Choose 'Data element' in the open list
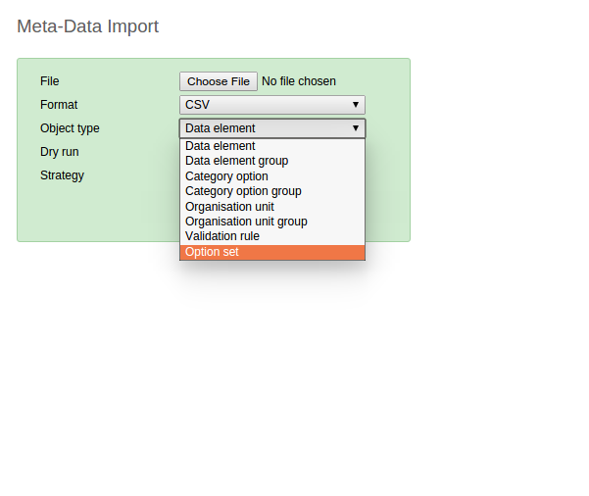The image size is (589, 496). pyautogui.click(x=221, y=146)
